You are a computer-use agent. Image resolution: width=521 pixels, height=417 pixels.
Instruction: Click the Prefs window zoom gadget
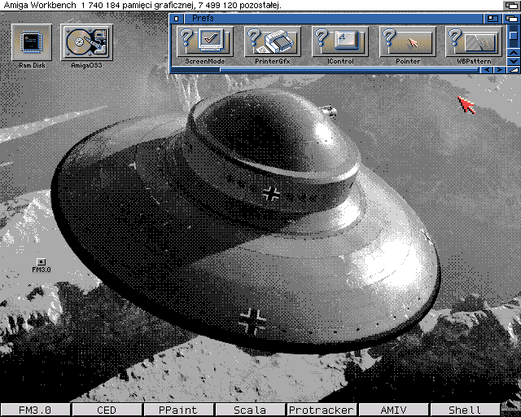(493, 19)
